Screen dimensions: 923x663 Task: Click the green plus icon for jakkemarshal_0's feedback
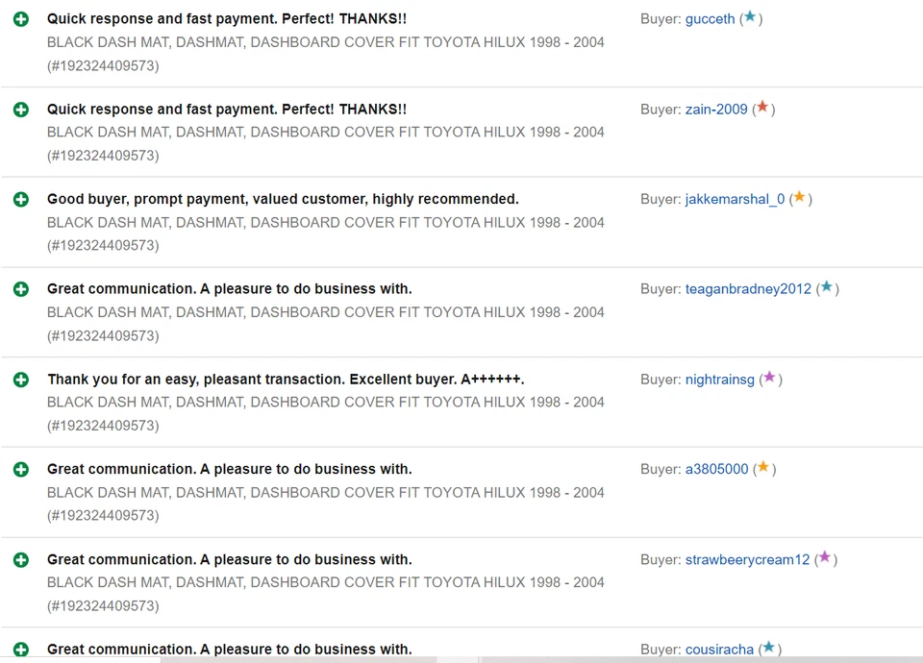click(x=21, y=200)
